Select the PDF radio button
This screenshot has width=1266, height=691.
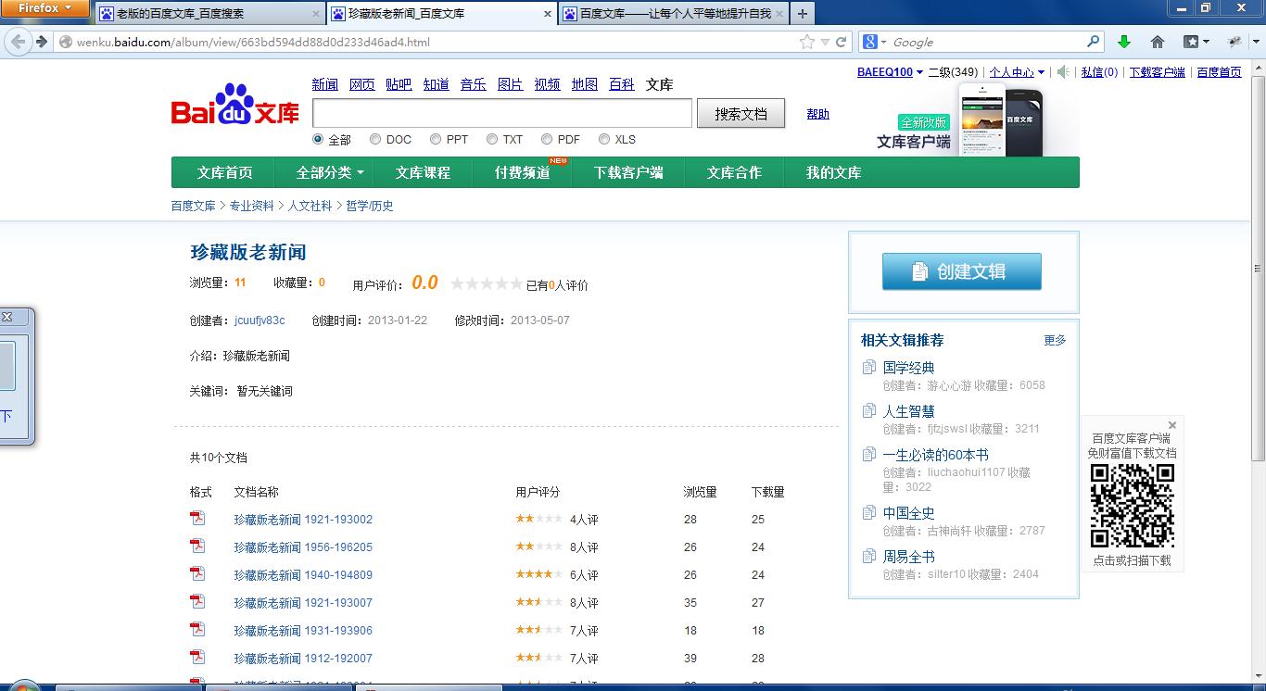(x=548, y=139)
